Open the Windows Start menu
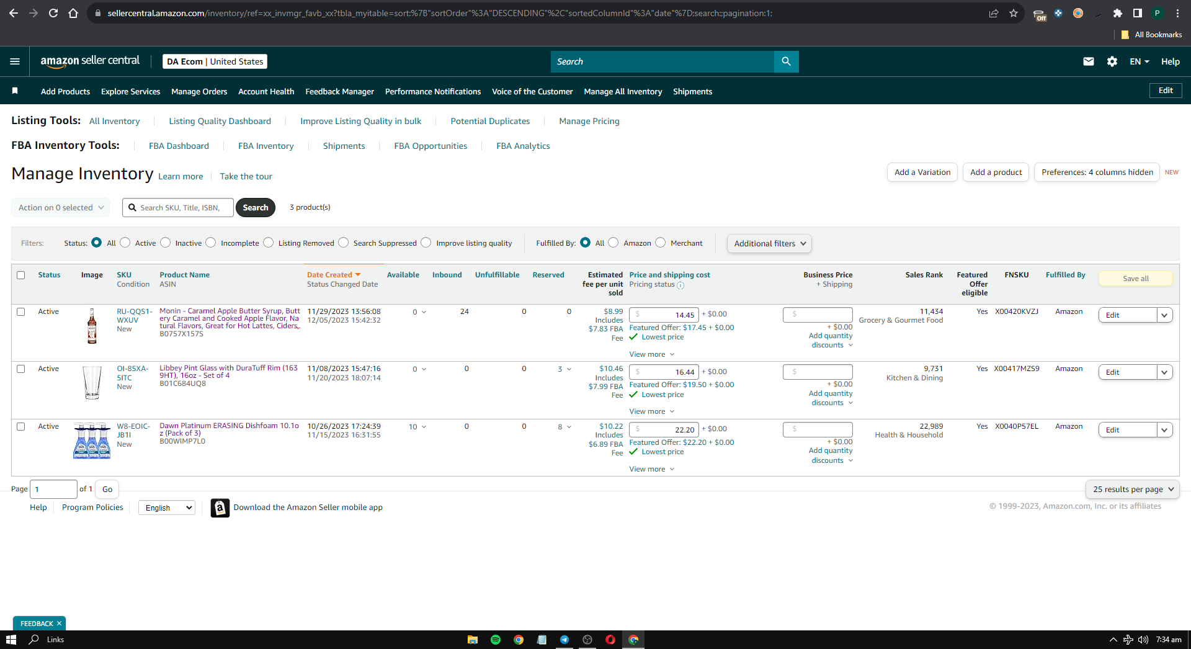 coord(11,640)
